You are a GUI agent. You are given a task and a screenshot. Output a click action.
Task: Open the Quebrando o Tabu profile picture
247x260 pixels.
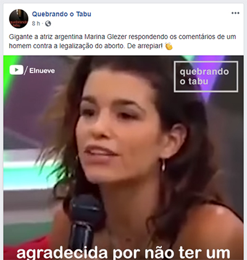click(19, 19)
